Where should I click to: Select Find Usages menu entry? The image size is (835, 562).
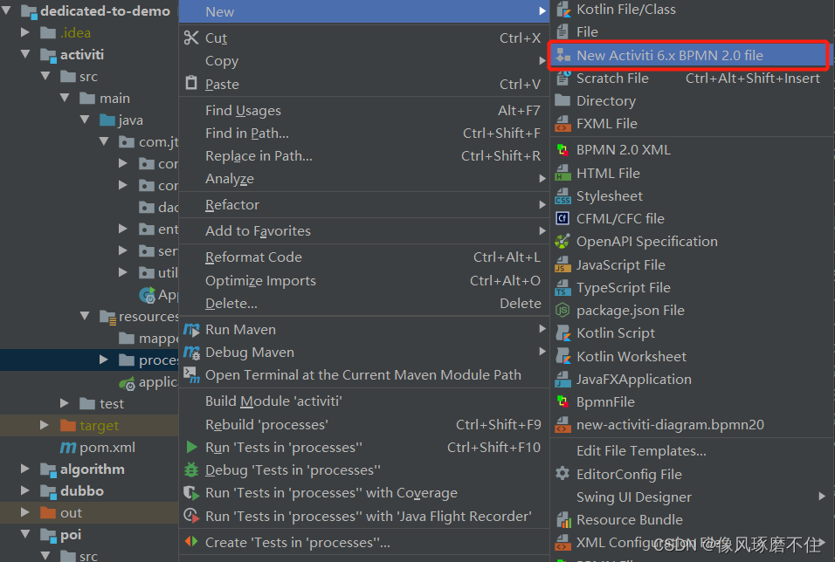click(x=363, y=110)
